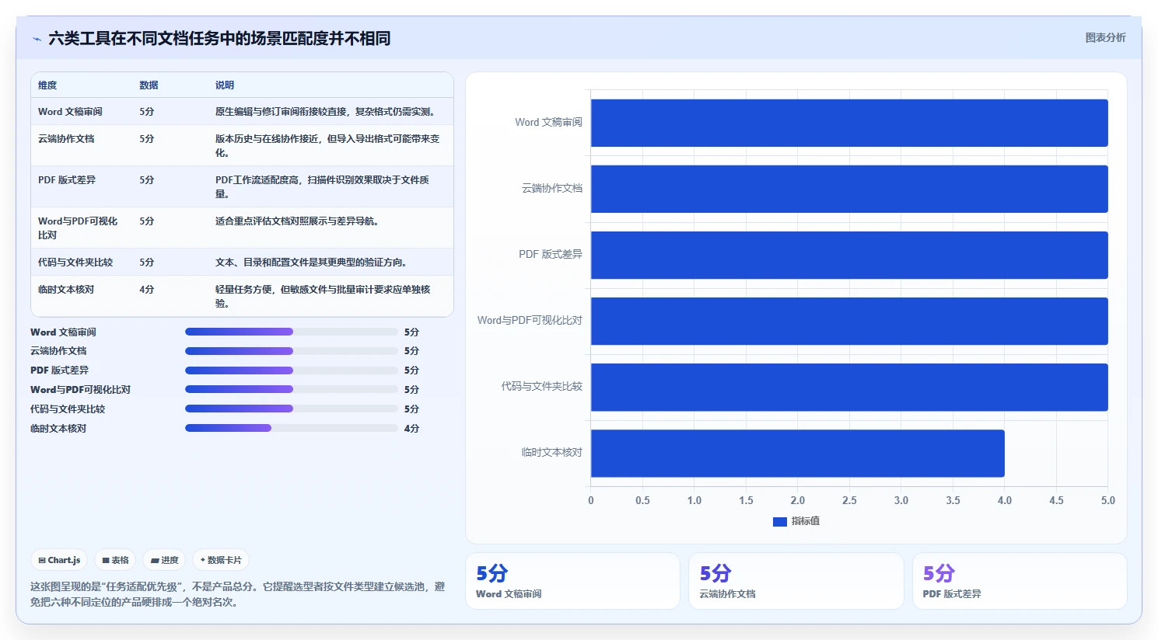Image resolution: width=1158 pixels, height=640 pixels.
Task: Select the 云端协作文档 table row label
Action: click(66, 139)
